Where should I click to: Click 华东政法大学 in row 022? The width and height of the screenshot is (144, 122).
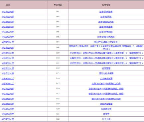(8, 119)
